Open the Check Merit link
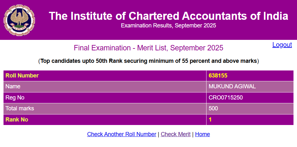This screenshot has width=297, height=147. (176, 134)
